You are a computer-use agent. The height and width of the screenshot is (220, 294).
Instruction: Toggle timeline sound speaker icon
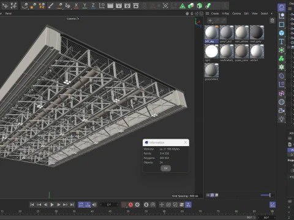(94, 205)
